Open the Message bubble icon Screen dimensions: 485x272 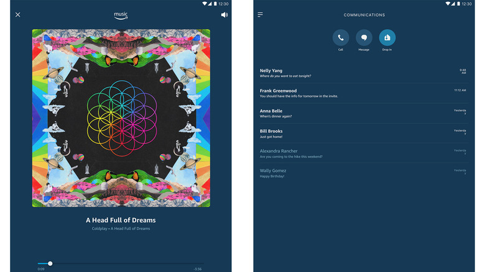364,38
